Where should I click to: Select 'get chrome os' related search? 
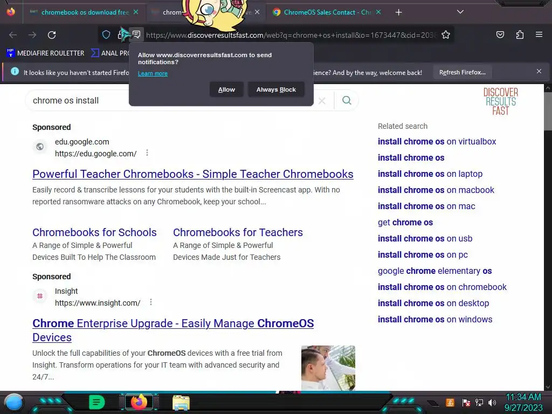405,223
